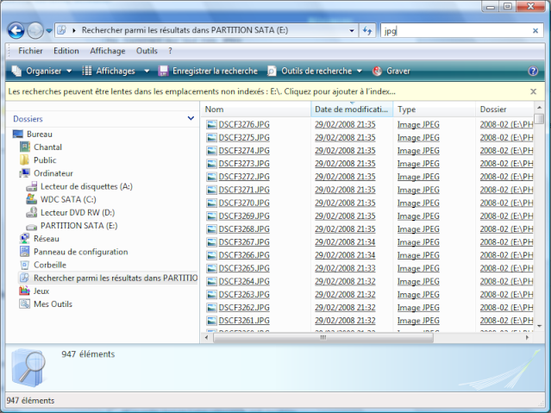The height and width of the screenshot is (413, 551).
Task: Open the Outils de recherche dropdown
Action: (x=315, y=71)
